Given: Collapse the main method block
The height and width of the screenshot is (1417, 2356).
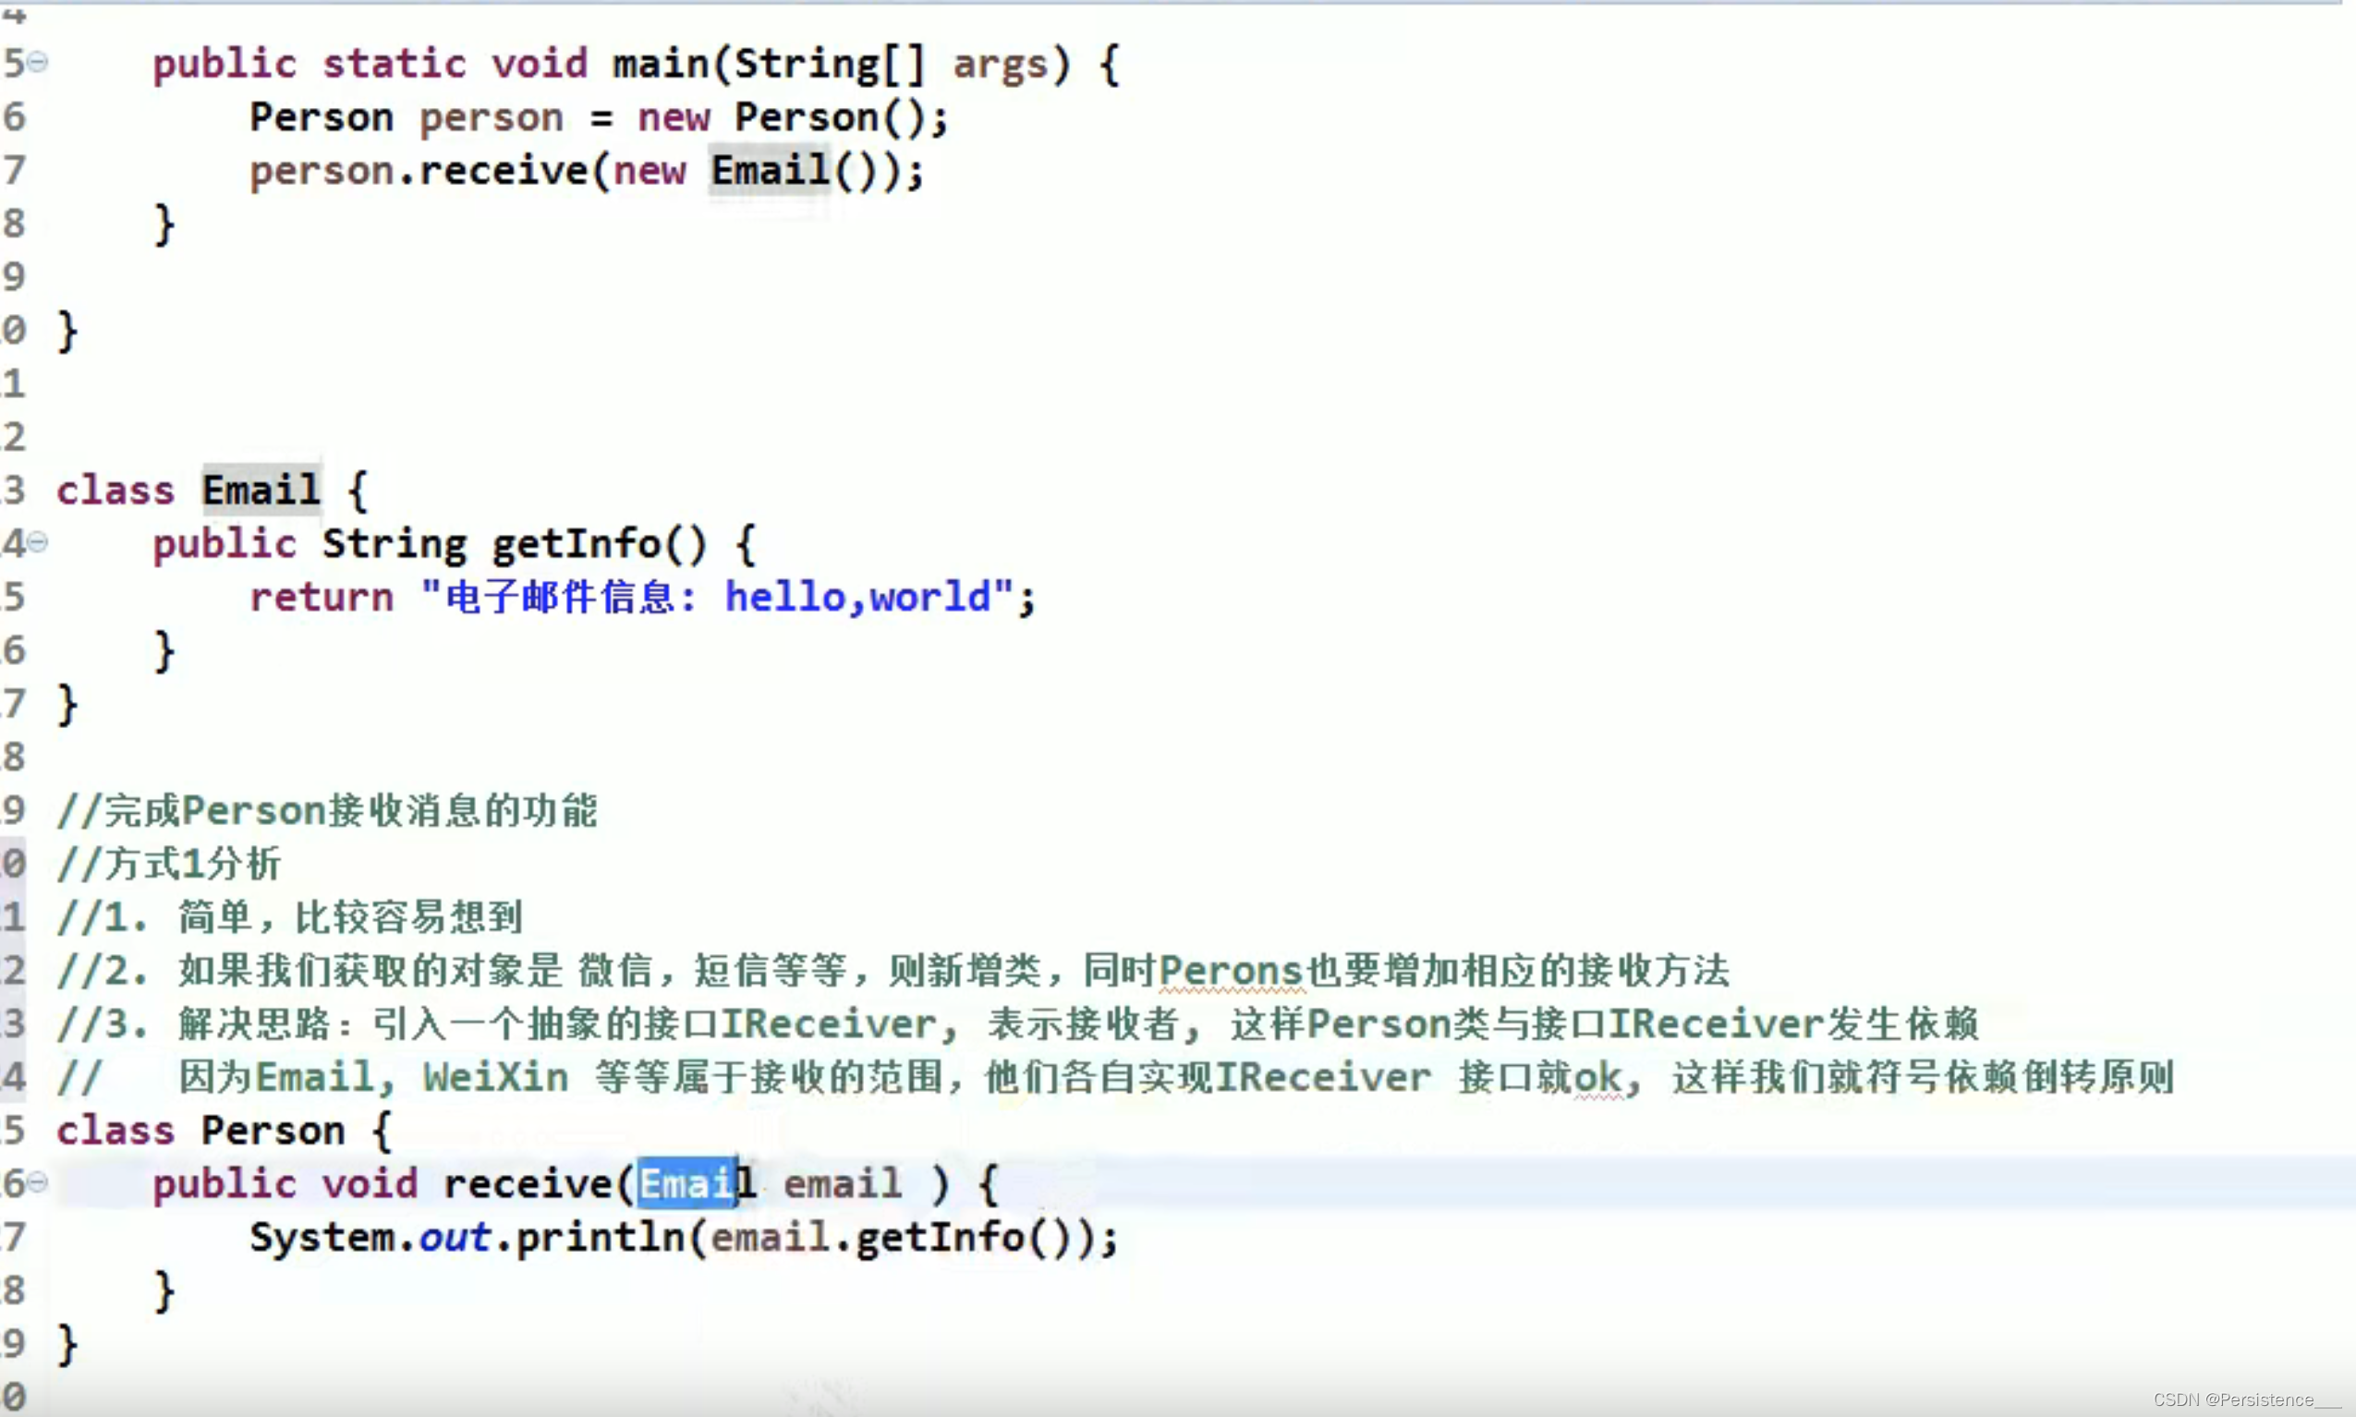Looking at the screenshot, I should pyautogui.click(x=35, y=62).
